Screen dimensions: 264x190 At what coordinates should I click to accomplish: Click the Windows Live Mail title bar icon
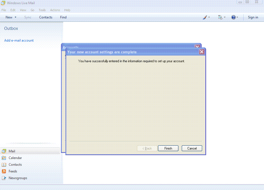click(3, 3)
